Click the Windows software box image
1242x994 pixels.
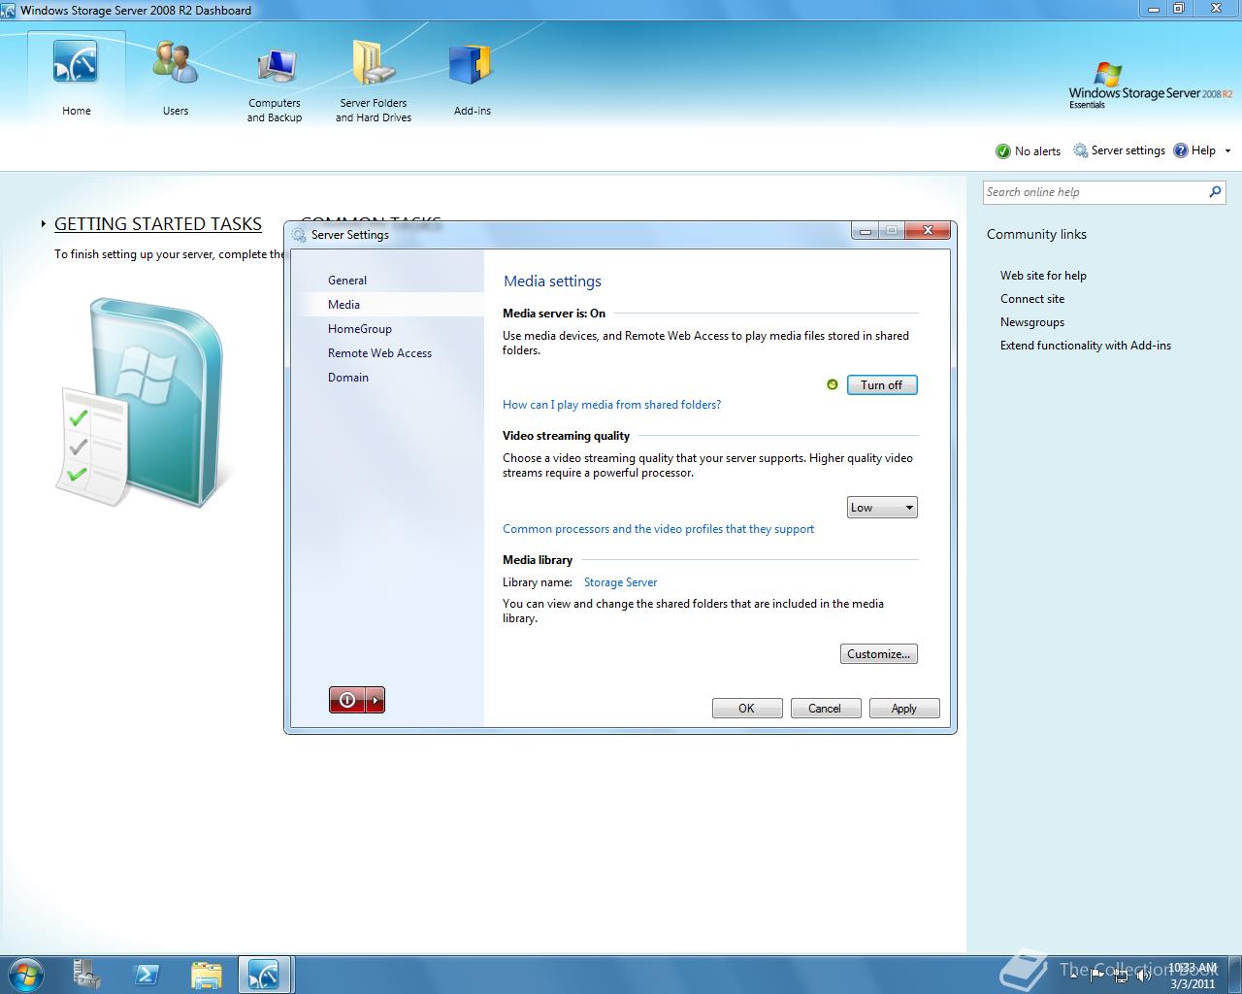coord(144,403)
